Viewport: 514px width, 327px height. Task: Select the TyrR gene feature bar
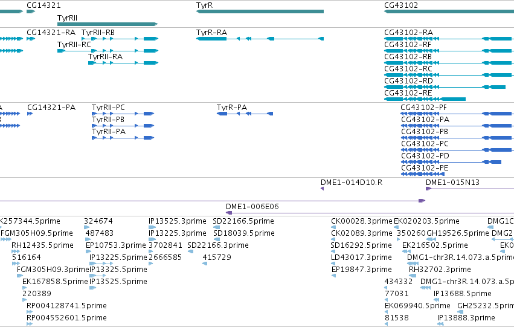tap(260, 11)
